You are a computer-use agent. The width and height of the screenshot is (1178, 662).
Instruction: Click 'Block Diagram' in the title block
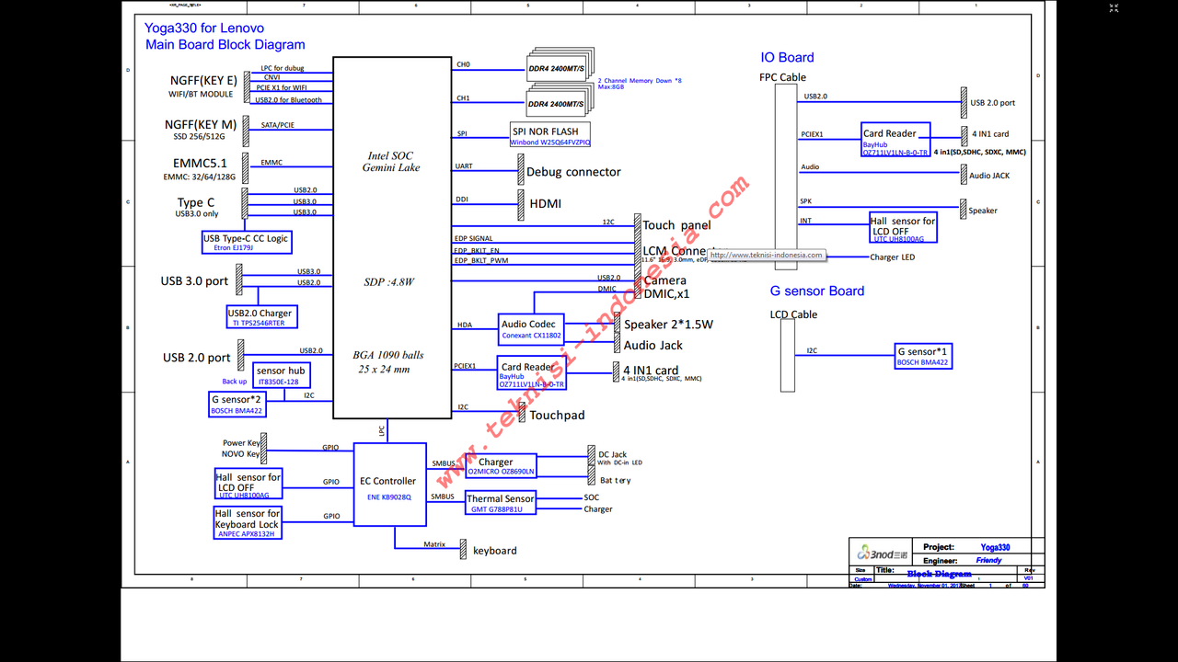coord(939,574)
